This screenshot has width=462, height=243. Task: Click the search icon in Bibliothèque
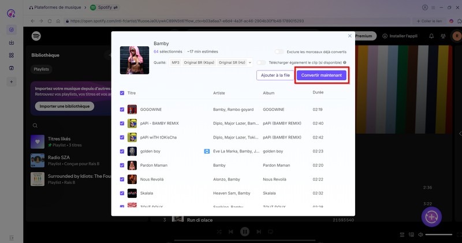(x=35, y=125)
